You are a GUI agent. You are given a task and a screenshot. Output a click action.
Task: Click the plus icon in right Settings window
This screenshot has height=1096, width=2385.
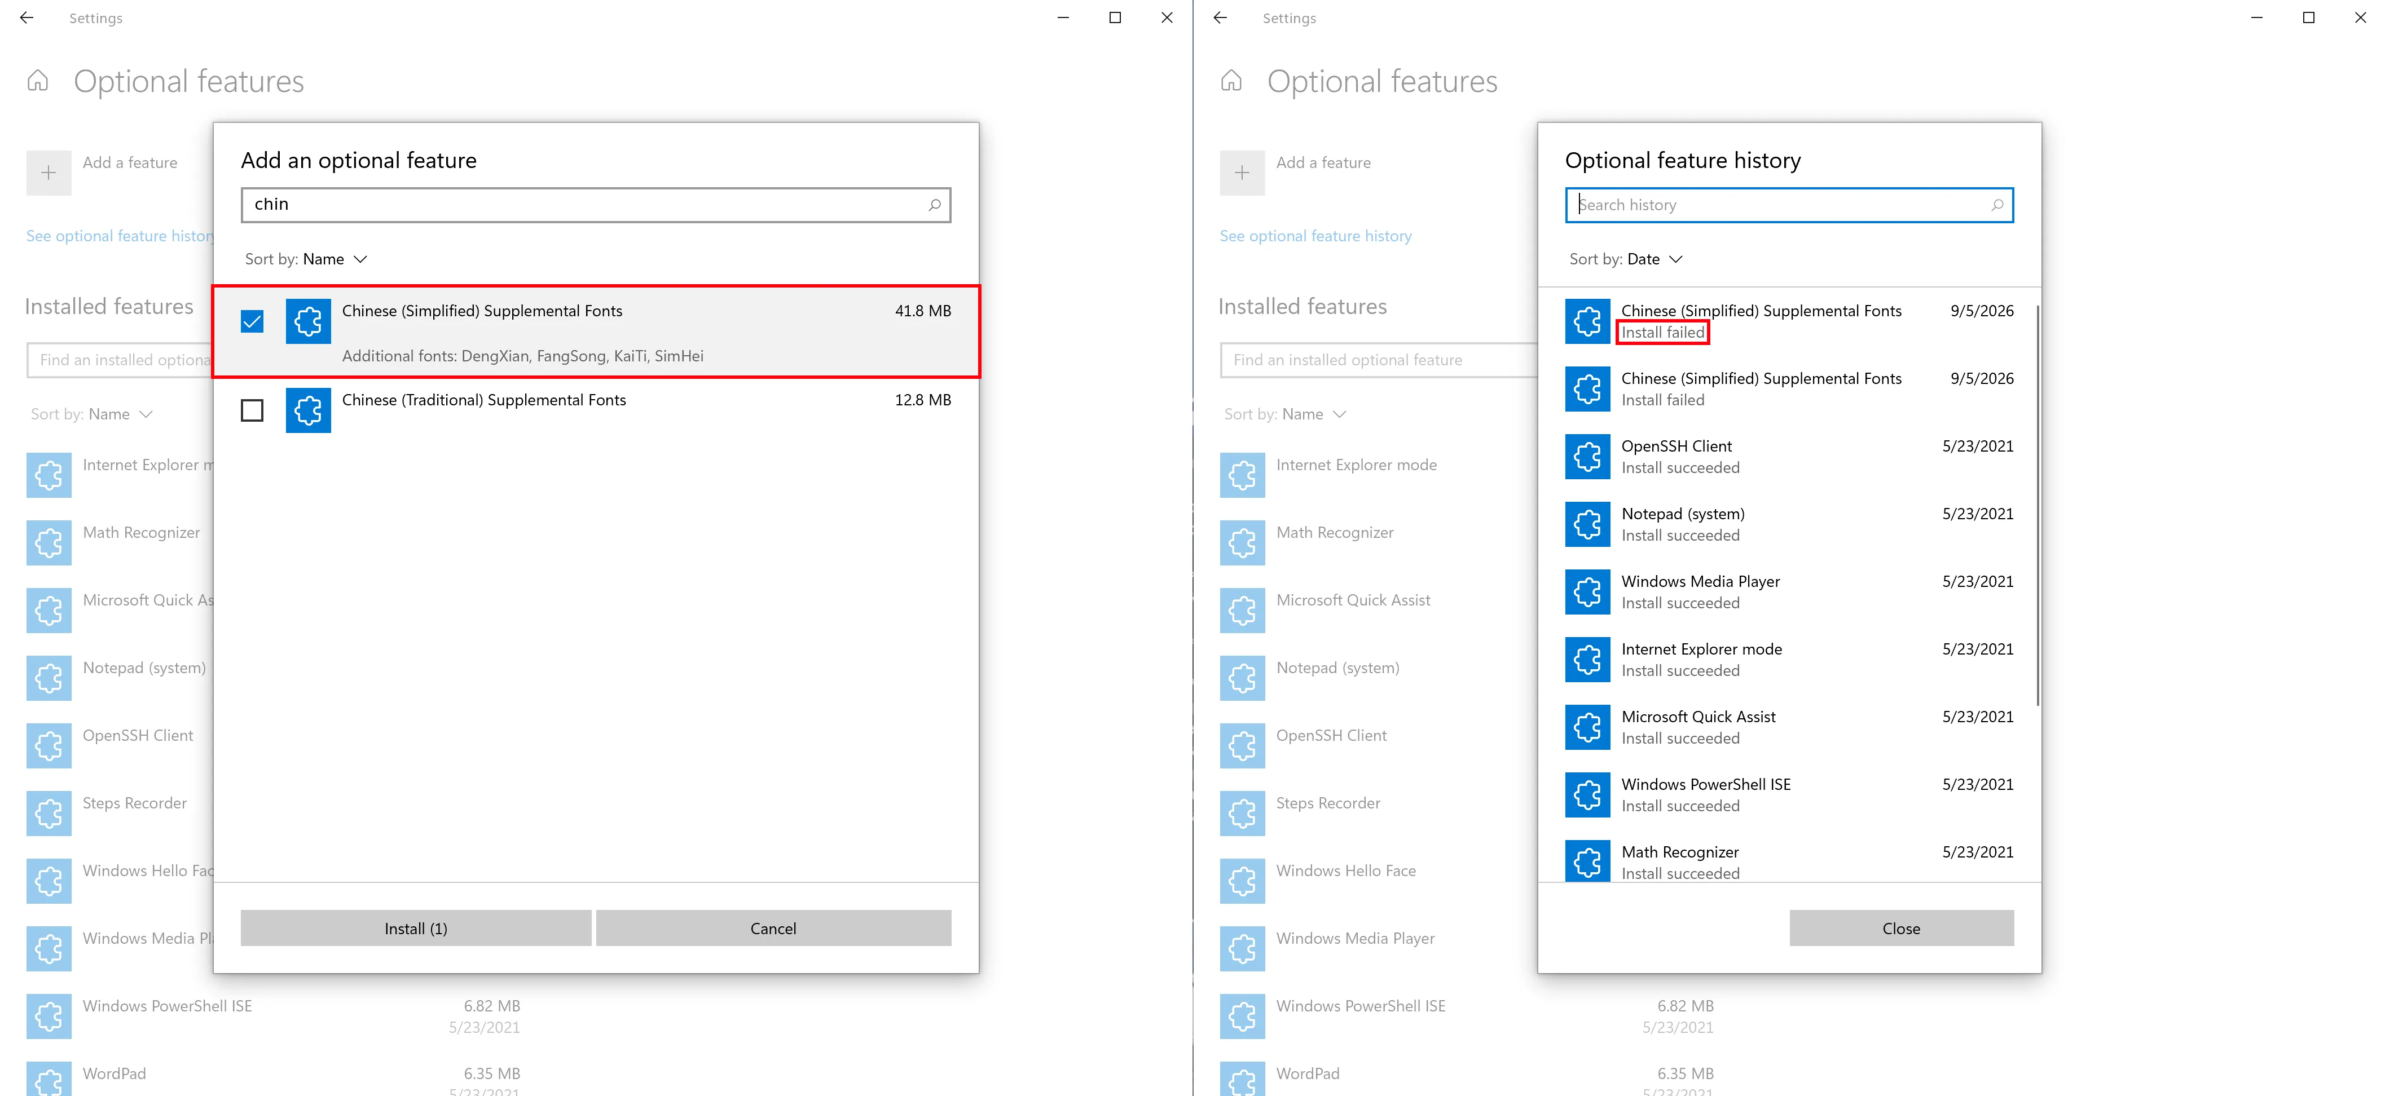pos(1243,173)
